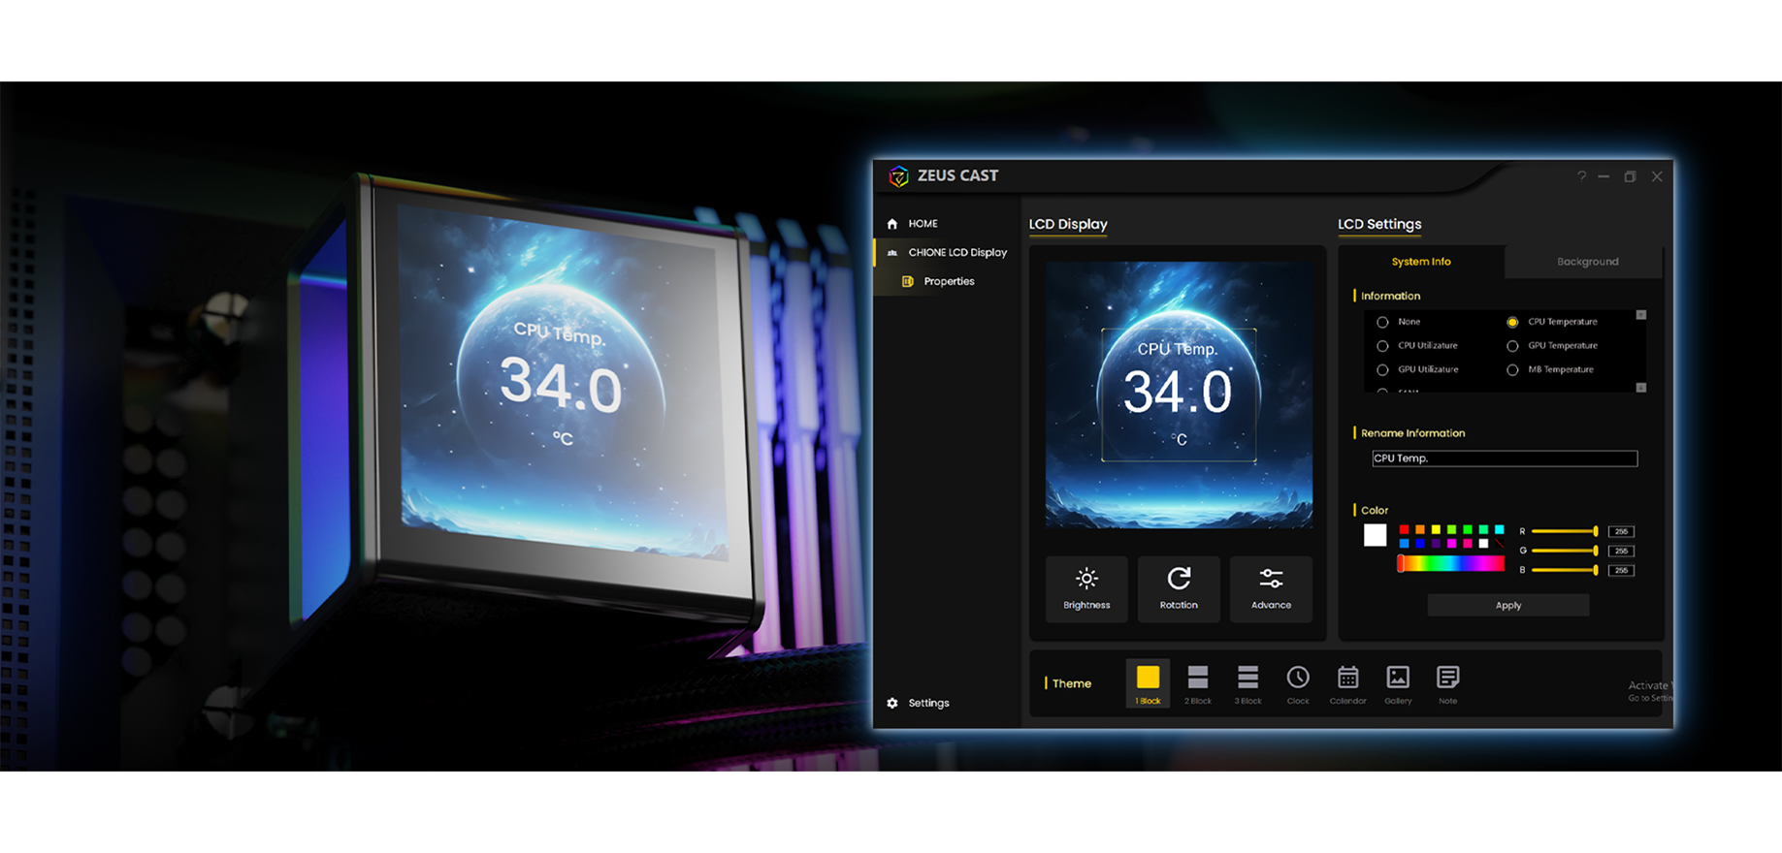Click the G channel slider

click(x=1565, y=551)
